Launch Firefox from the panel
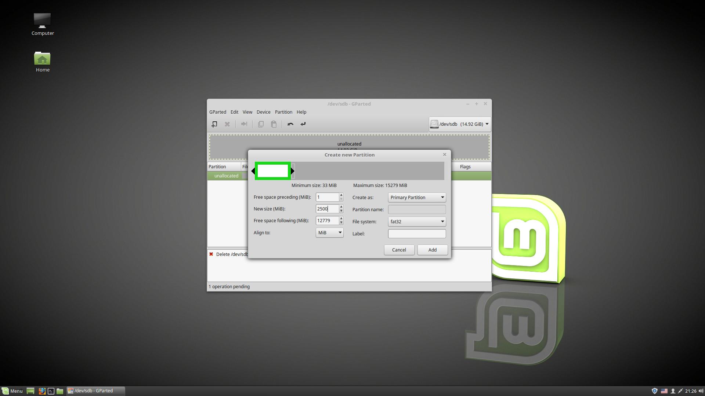 [42, 391]
